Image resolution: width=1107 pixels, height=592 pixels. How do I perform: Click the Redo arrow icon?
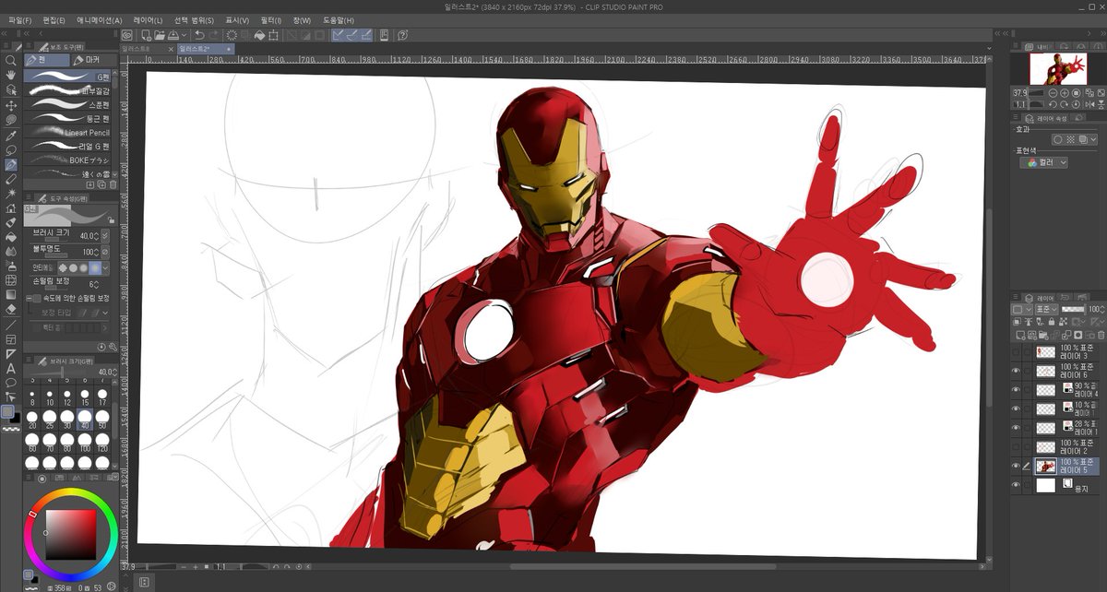coord(213,35)
